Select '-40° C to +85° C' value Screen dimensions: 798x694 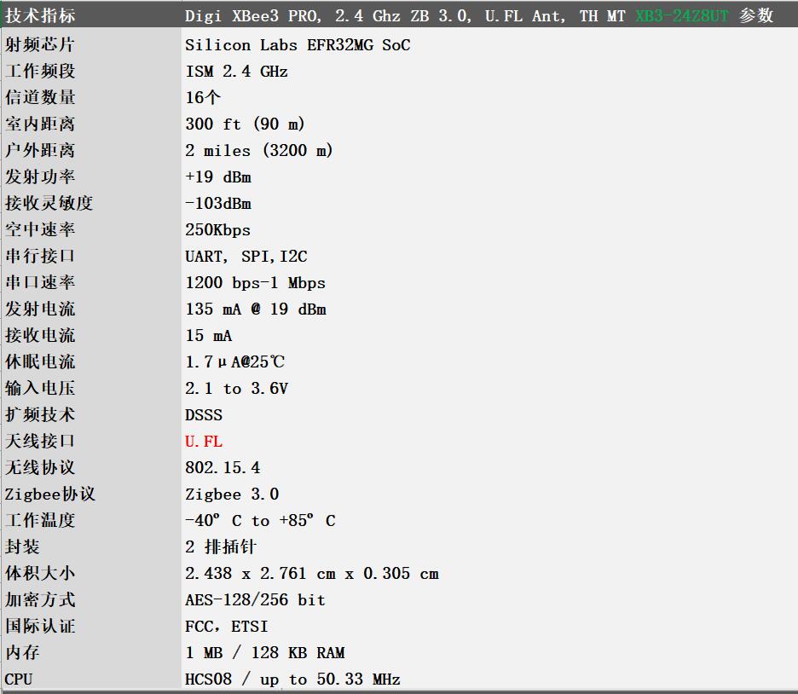(260, 521)
